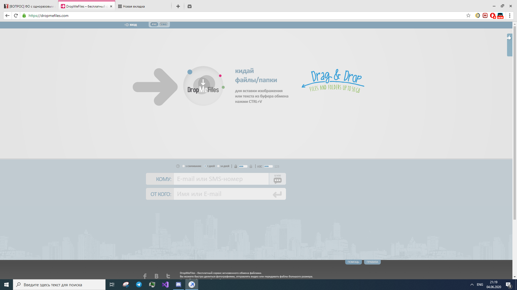Viewport: 517px width, 290px height.
Task: Click the page vertical scrollbar
Action: [515, 123]
